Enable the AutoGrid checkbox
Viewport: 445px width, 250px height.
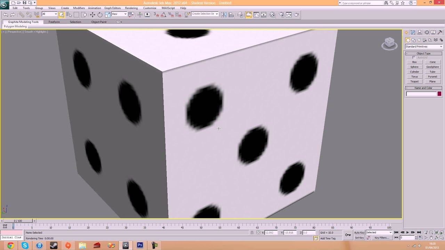coord(414,58)
